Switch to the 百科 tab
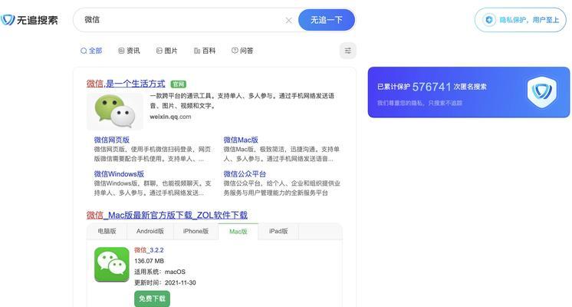Image resolution: width=572 pixels, height=307 pixels. [205, 51]
